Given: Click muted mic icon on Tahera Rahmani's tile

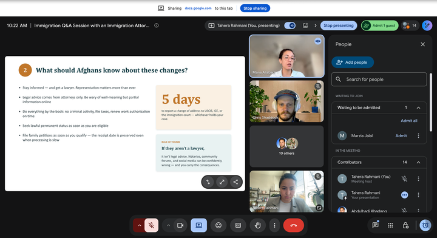Looking at the screenshot, I should pos(317,176).
